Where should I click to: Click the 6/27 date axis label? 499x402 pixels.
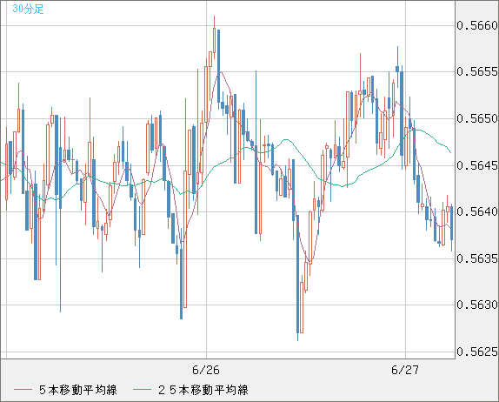tap(405, 370)
